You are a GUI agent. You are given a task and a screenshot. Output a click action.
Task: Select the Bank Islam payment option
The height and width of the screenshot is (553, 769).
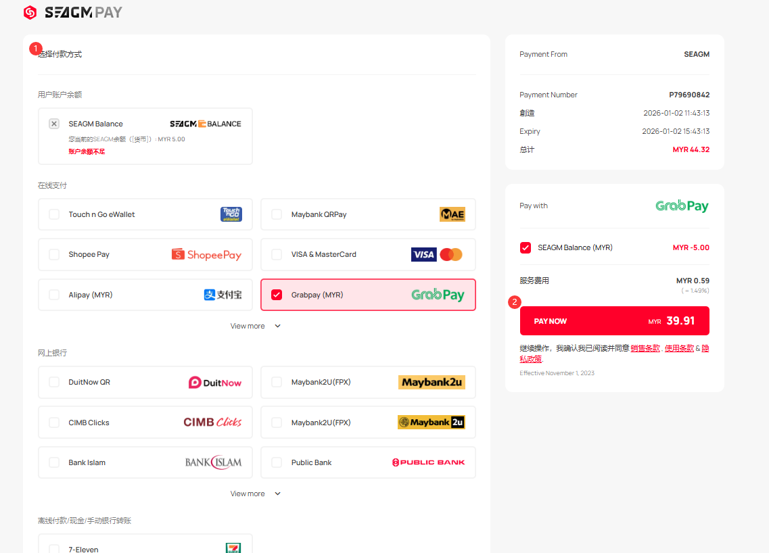tap(87, 462)
